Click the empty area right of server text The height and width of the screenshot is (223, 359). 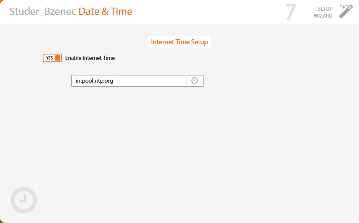(x=149, y=81)
